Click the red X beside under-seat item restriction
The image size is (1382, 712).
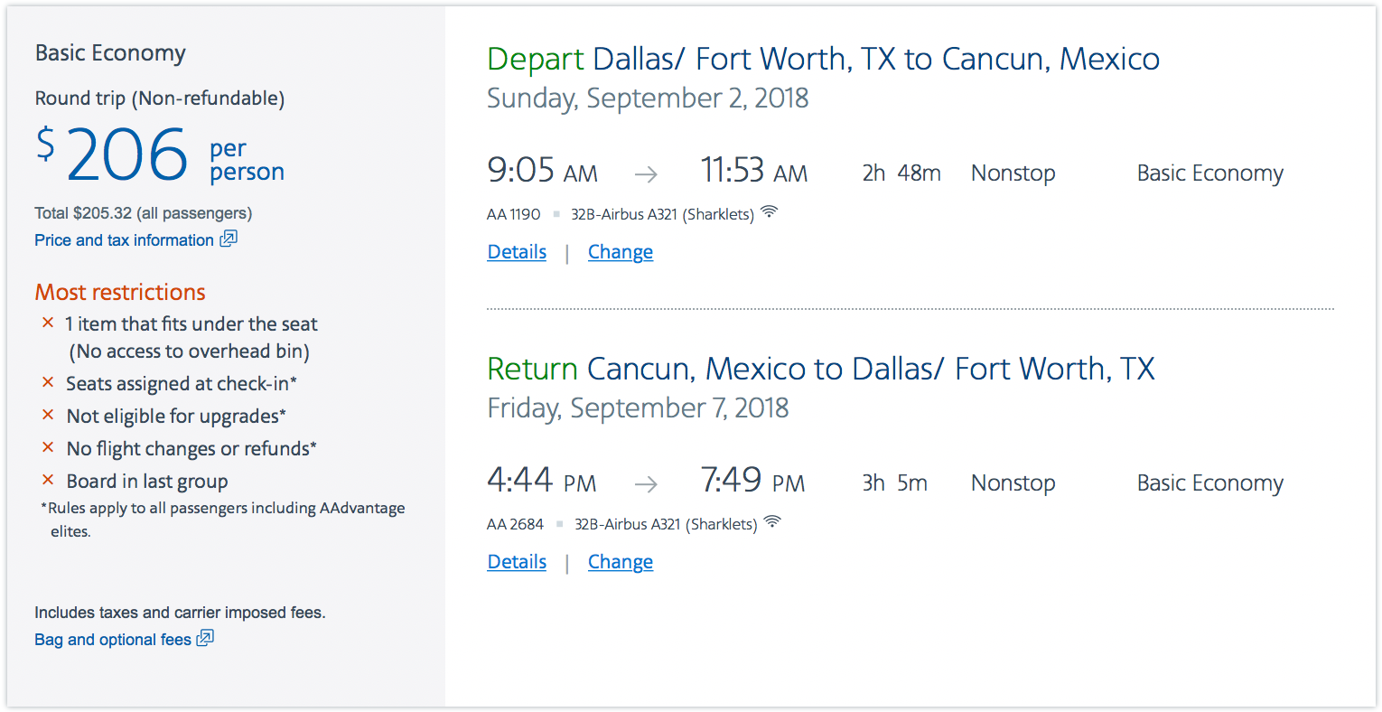point(48,323)
